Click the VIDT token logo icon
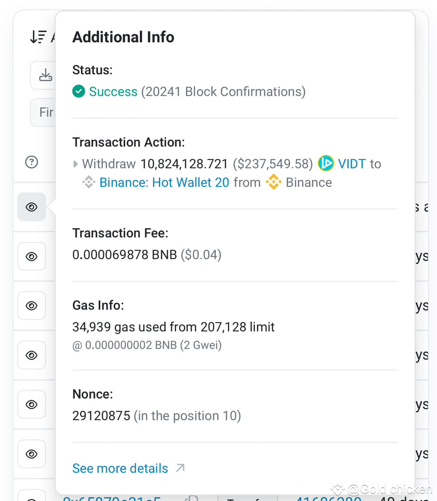The image size is (437, 501). [x=326, y=163]
